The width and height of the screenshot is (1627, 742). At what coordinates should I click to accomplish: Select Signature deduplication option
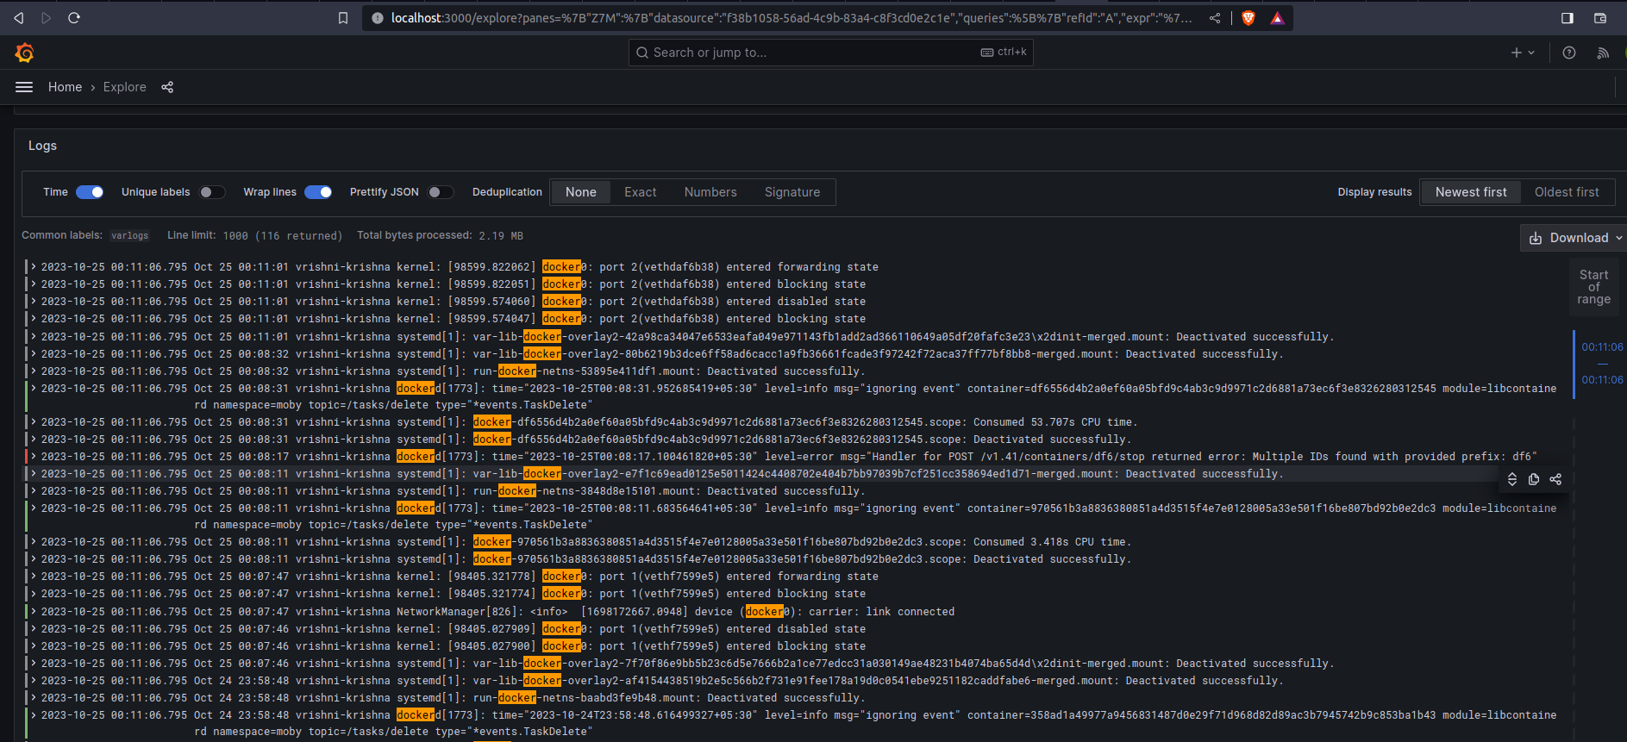792,192
